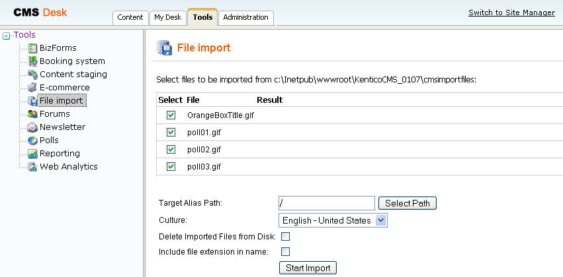Click the Web Analytics icon
The height and width of the screenshot is (277, 563).
coord(32,167)
